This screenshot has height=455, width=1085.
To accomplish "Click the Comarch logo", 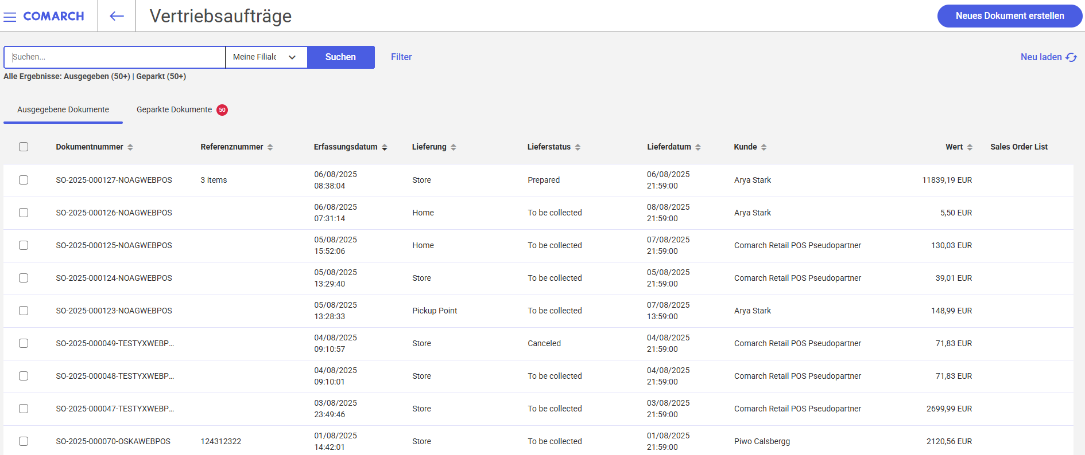I will point(53,17).
